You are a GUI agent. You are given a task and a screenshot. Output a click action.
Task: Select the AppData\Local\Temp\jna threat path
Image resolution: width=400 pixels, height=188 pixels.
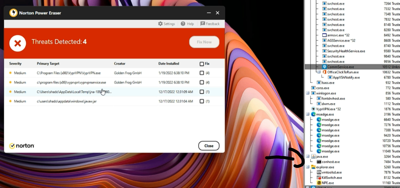pyautogui.click(x=74, y=92)
